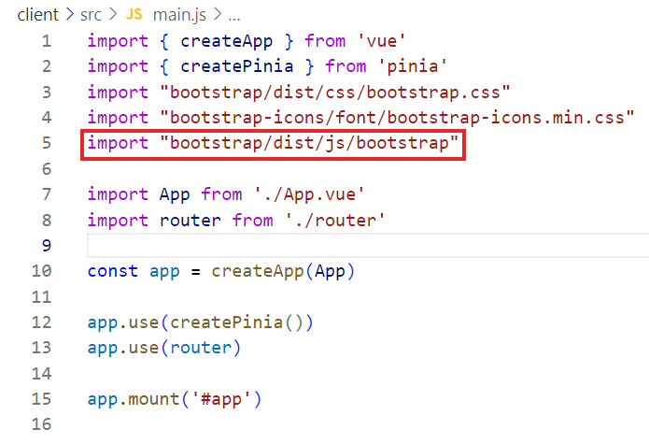Open the client folder breadcrumb
The height and width of the screenshot is (444, 649).
click(39, 17)
